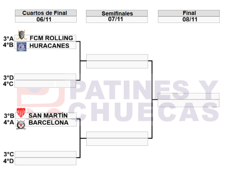Click the empty 3°D team slot

click(46, 77)
